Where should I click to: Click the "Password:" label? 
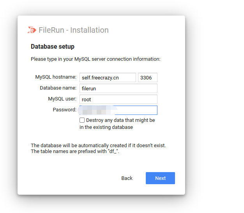click(x=64, y=110)
